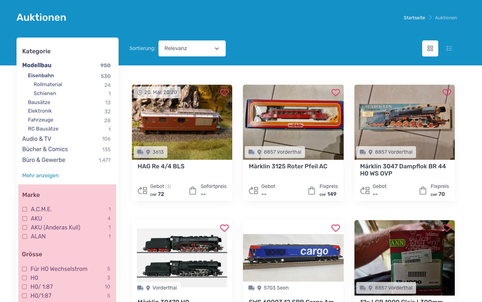The width and height of the screenshot is (482, 302).
Task: Open Märklin 3047 Dampflok BR 44 title
Action: pyautogui.click(x=403, y=170)
